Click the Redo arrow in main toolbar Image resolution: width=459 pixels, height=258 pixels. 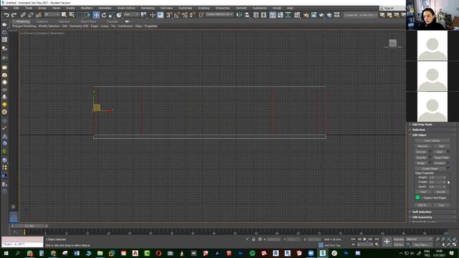pos(14,15)
